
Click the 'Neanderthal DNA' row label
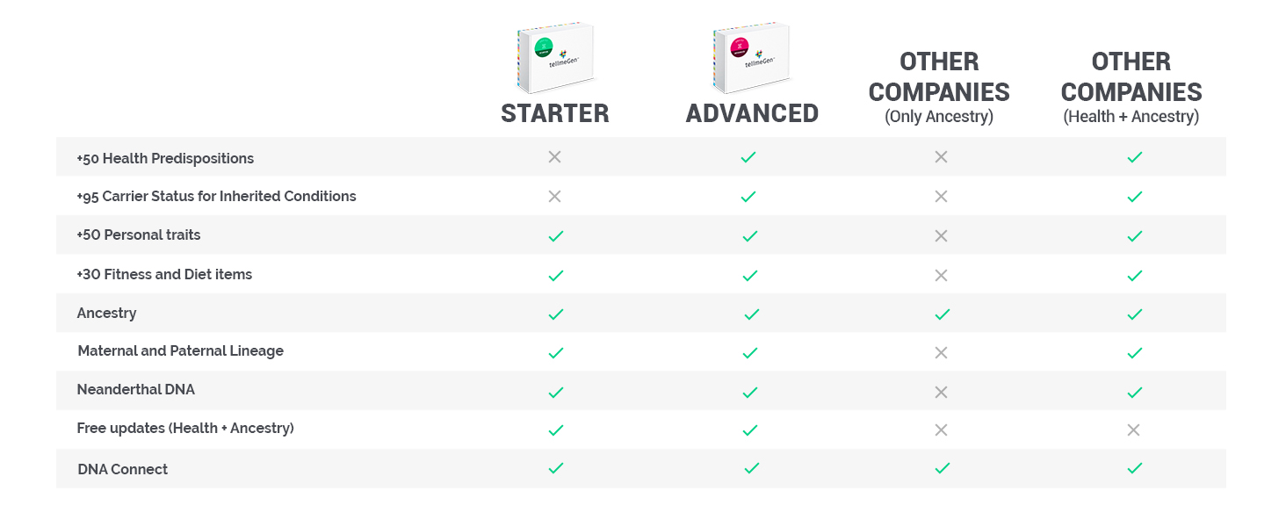(x=135, y=389)
